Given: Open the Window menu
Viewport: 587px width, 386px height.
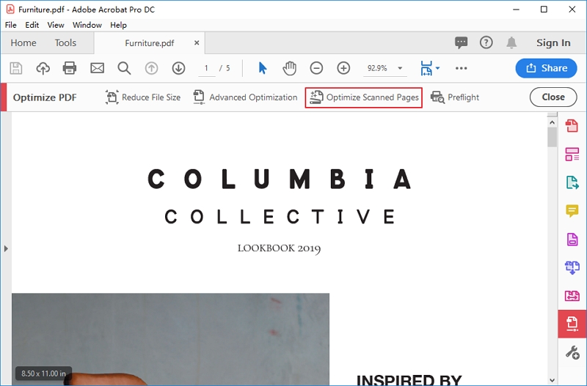Looking at the screenshot, I should [x=87, y=25].
